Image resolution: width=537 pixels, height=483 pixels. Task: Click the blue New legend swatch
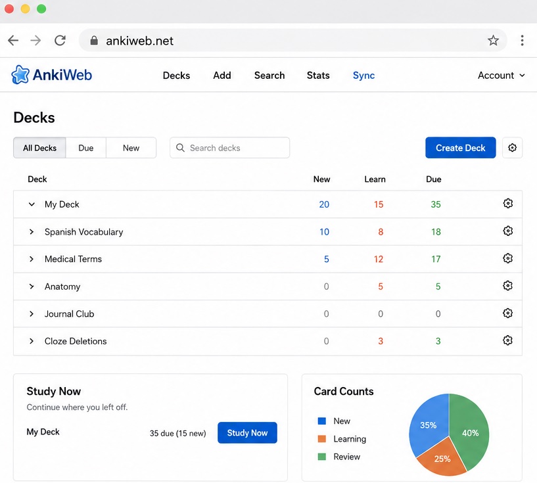(x=322, y=421)
